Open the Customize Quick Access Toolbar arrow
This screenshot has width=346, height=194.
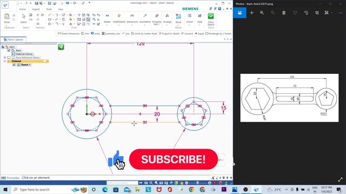[89, 3]
